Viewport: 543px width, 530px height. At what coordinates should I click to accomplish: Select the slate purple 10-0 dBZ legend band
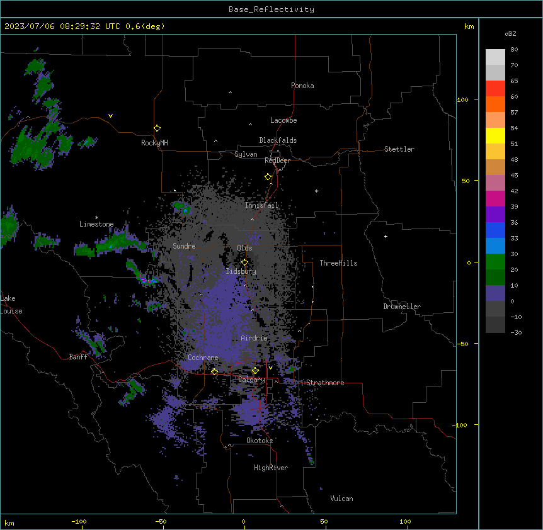[x=495, y=293]
